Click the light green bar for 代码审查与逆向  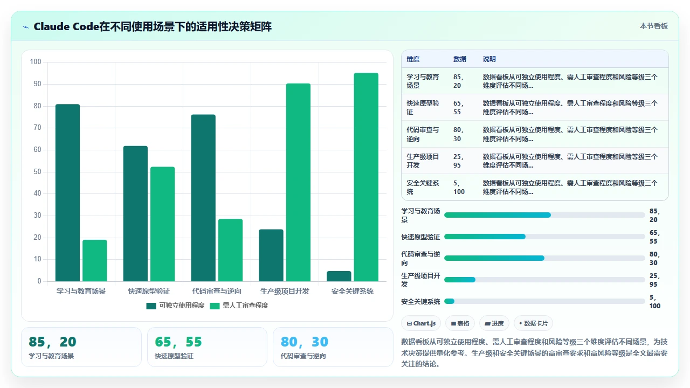click(x=230, y=250)
